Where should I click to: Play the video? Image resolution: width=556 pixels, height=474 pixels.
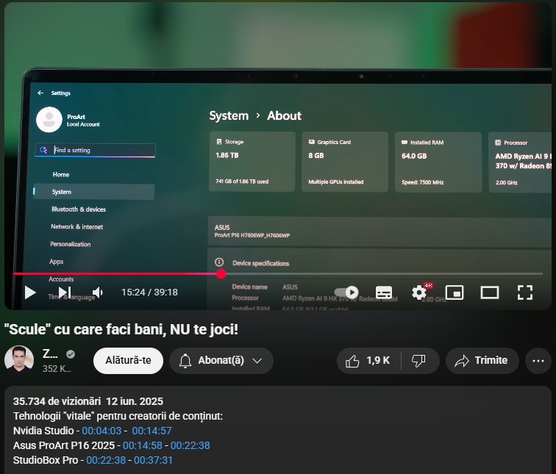[x=30, y=292]
